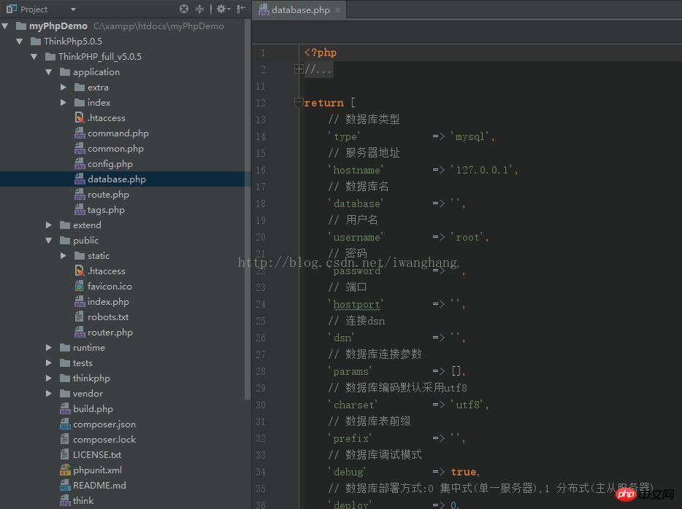Select config.php in the project tree
The height and width of the screenshot is (509, 682).
[x=110, y=164]
